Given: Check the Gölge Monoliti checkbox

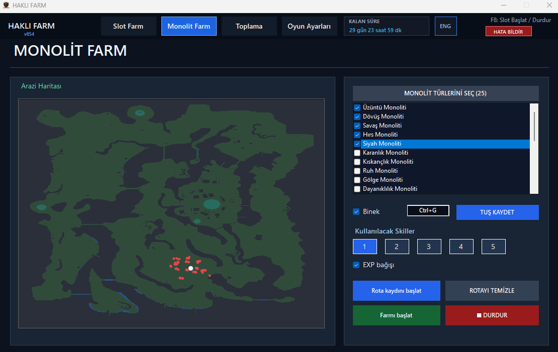Looking at the screenshot, I should (357, 180).
